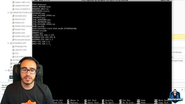Select the MACOS-001 VM icon

pos(13,19)
